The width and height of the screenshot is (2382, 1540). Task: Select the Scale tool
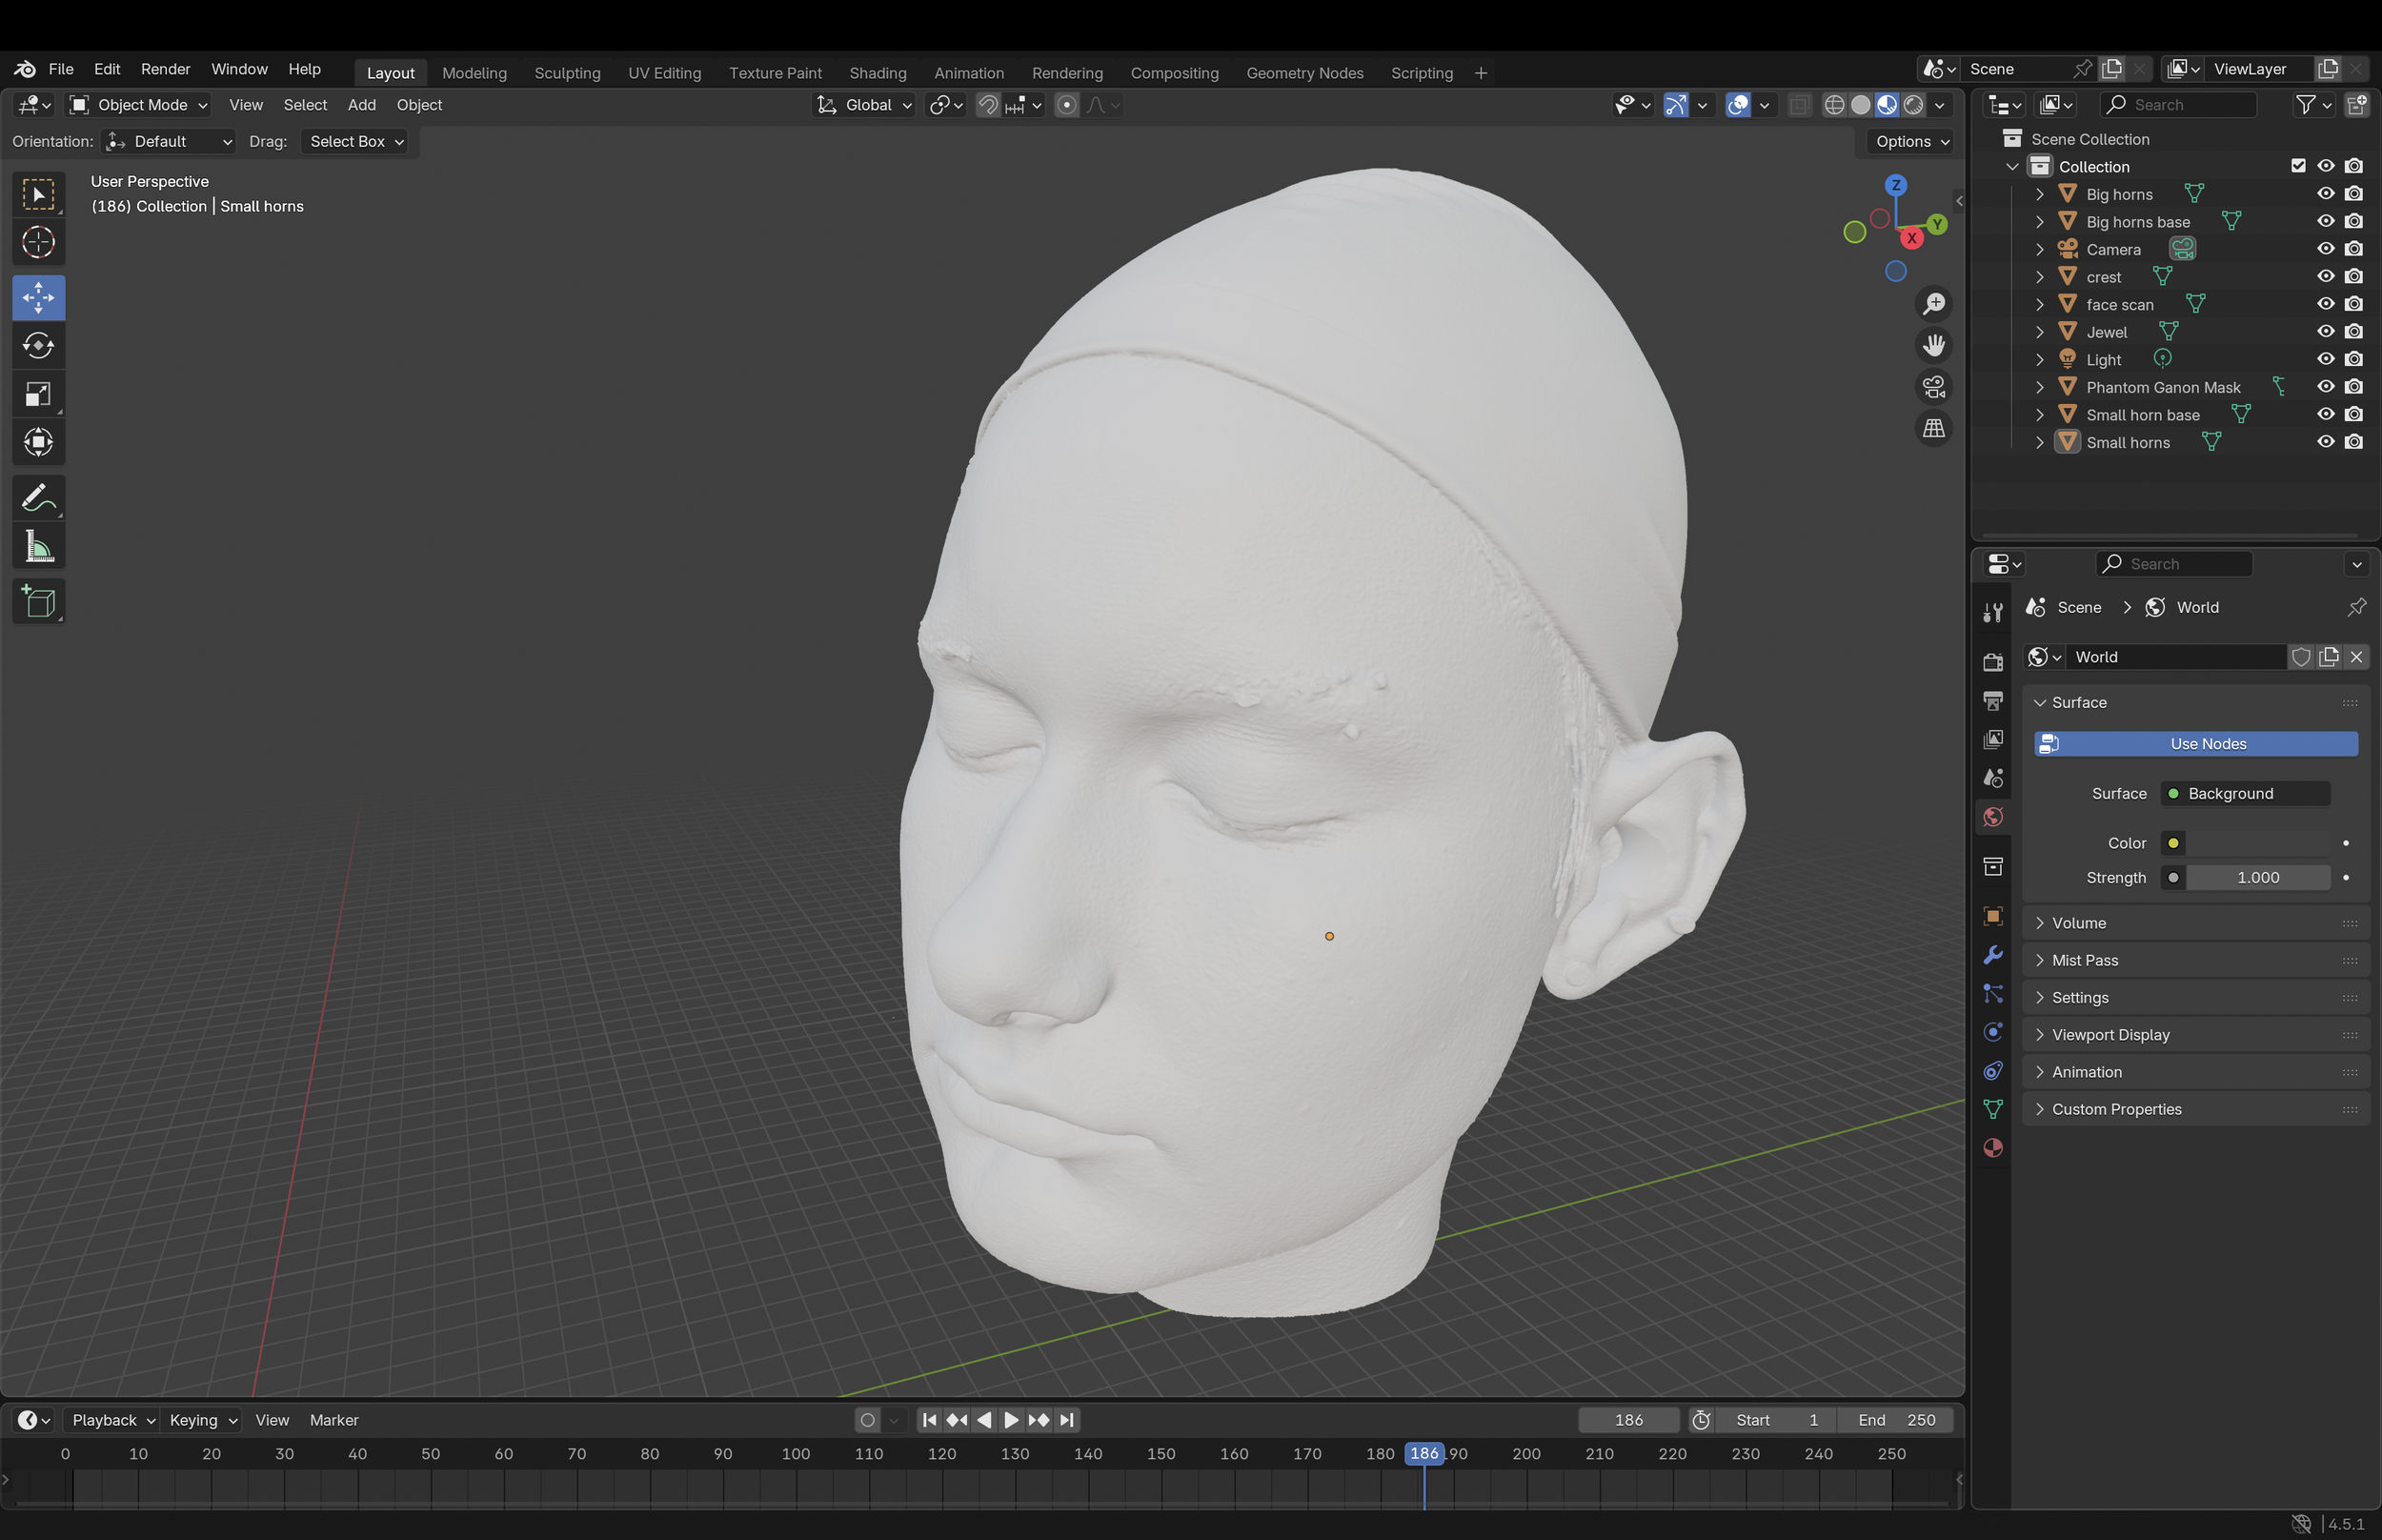(38, 394)
